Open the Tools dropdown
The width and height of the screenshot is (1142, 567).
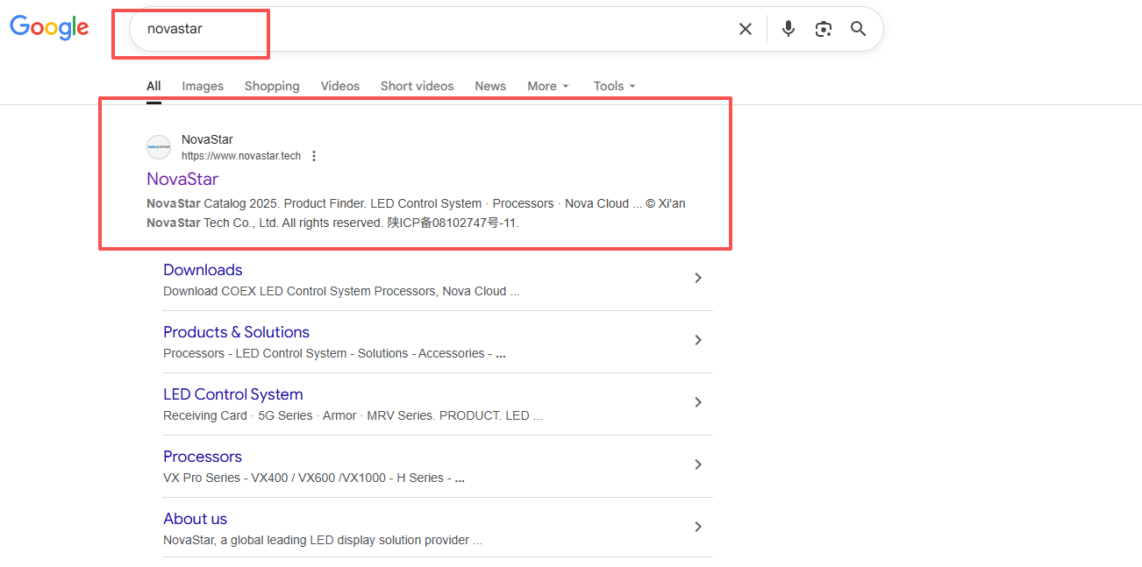click(x=614, y=86)
